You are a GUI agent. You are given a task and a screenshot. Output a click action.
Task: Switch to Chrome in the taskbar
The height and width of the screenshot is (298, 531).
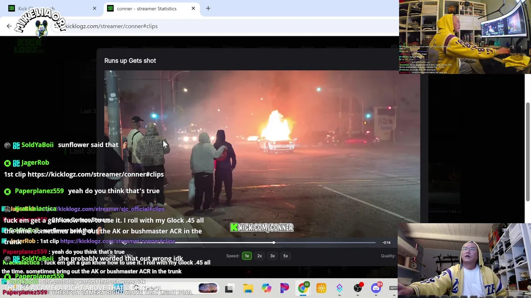pyautogui.click(x=303, y=288)
